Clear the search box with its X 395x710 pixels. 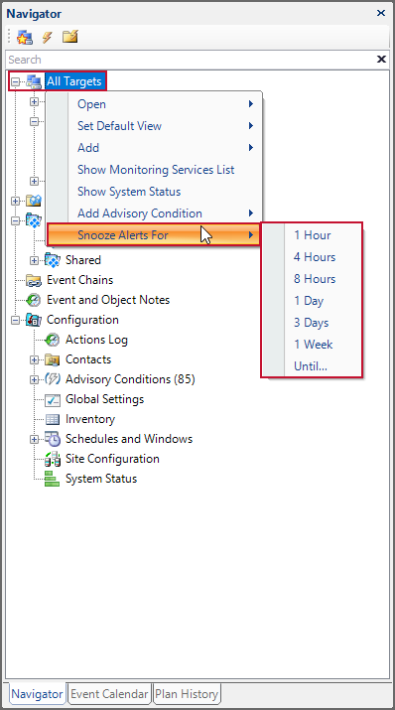[x=381, y=60]
